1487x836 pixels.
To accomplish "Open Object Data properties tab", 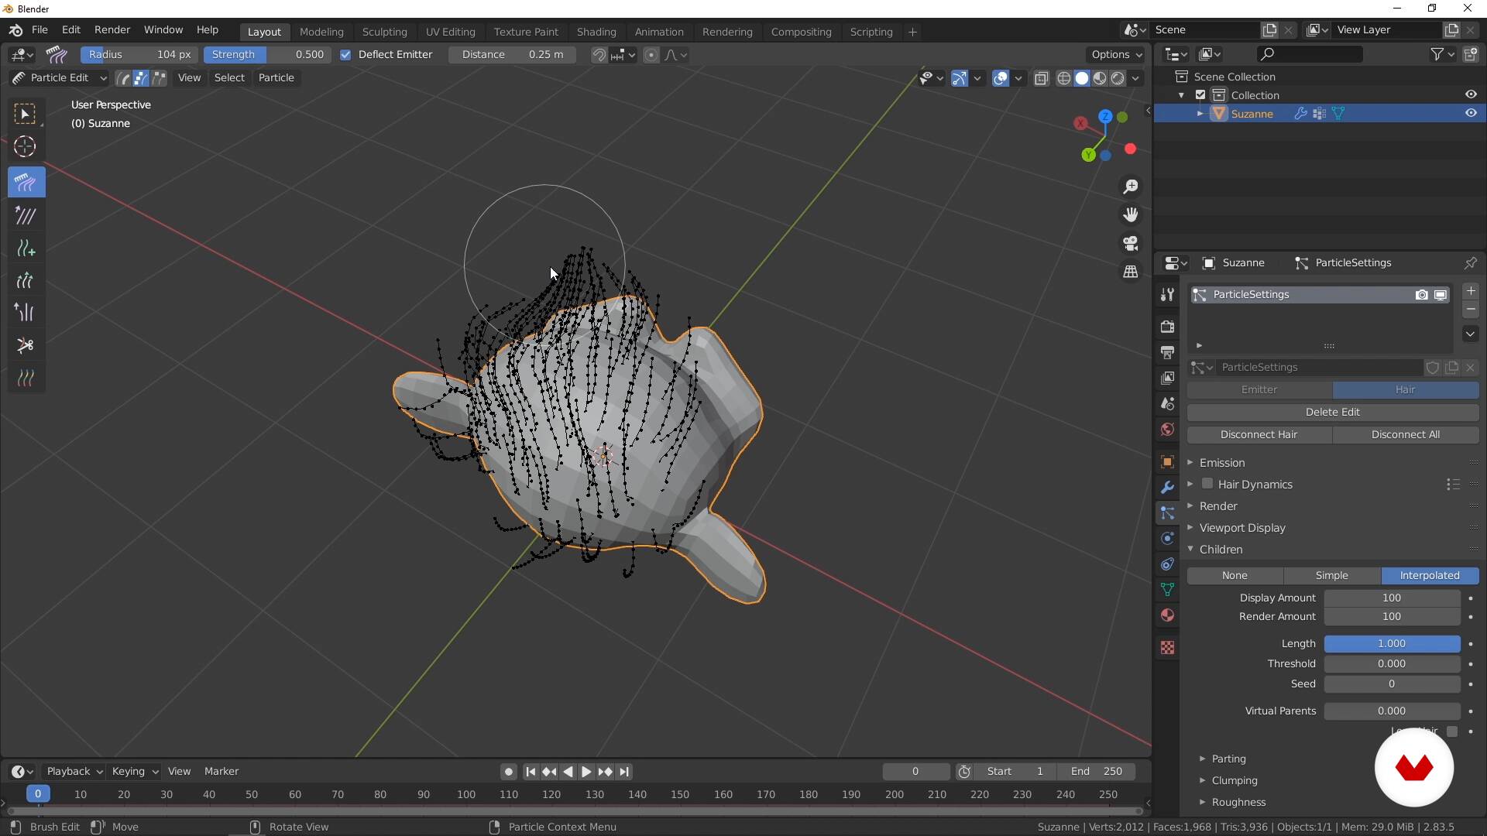I will [x=1167, y=589].
